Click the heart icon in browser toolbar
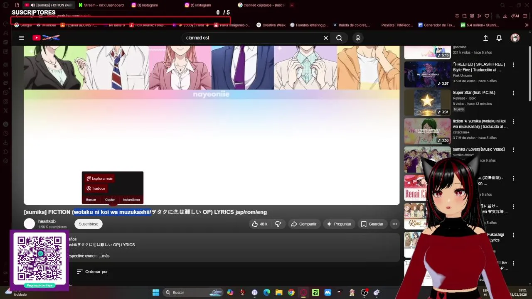Viewport: 532px width, 299px height. click(487, 16)
